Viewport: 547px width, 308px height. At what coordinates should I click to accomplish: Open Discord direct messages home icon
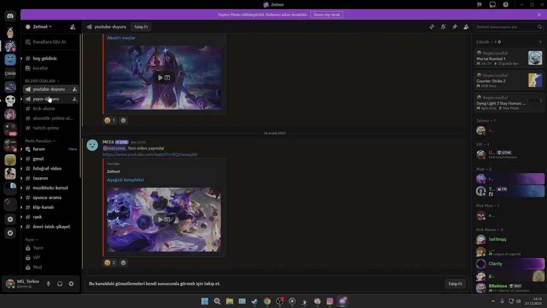(x=10, y=16)
